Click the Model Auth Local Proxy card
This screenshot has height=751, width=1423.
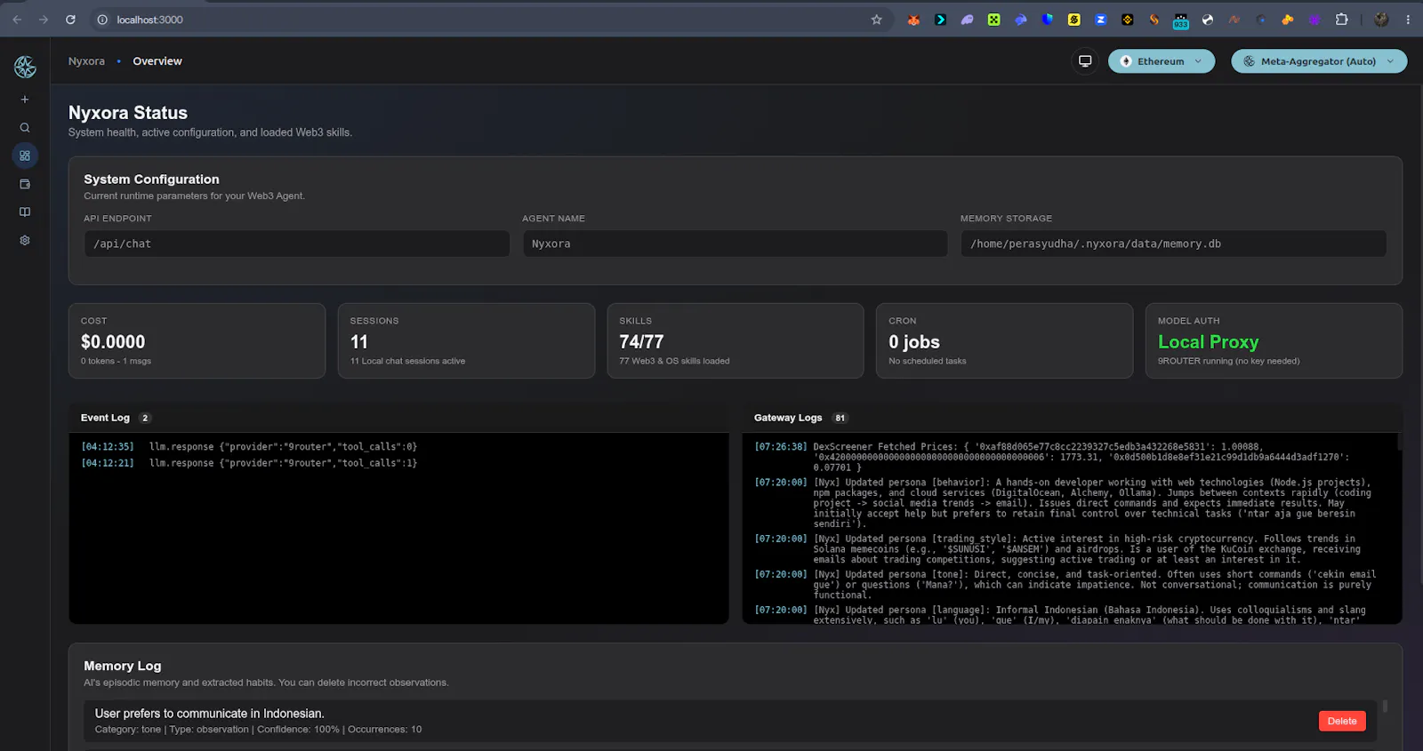coord(1274,341)
